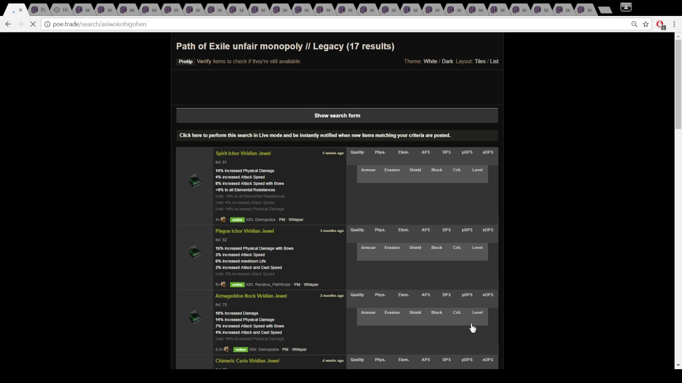This screenshot has width=682, height=383.
Task: Open the Plague Ichor Viridian Jewel title
Action: 245,231
